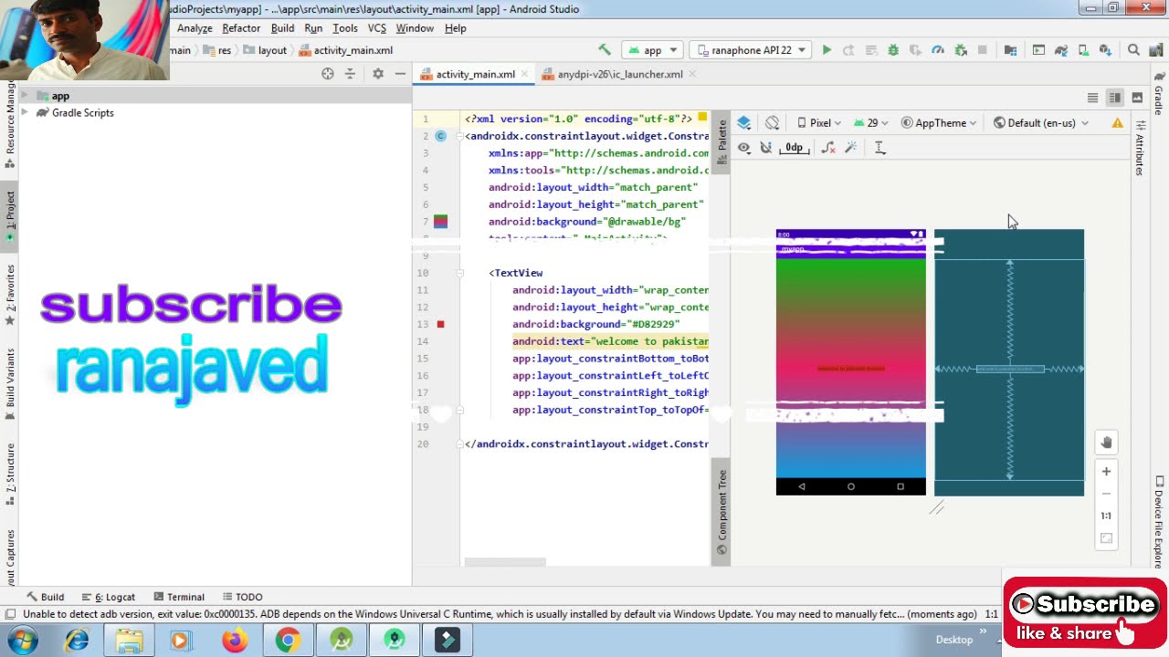Open the design surface layers selector
Screen dimensions: 1169x657
(744, 123)
